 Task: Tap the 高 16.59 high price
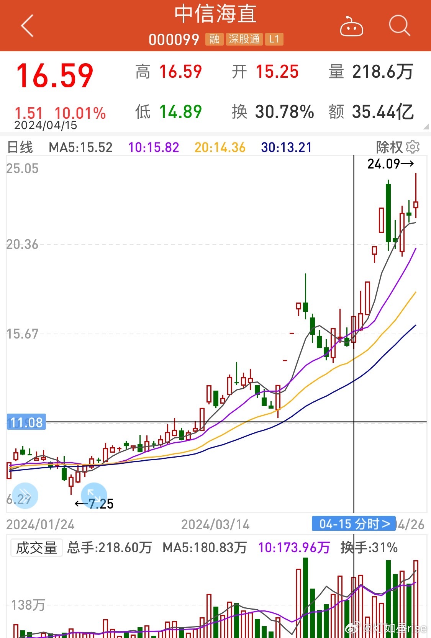click(x=169, y=72)
